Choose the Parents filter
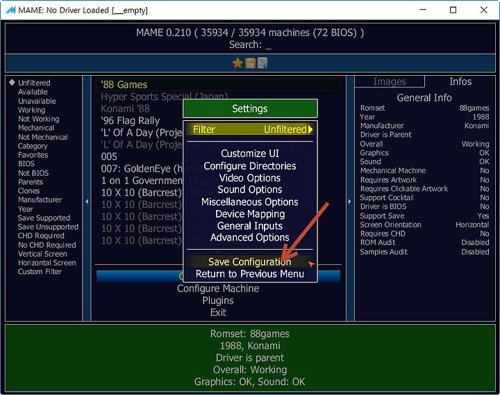The height and width of the screenshot is (395, 500). pos(31,182)
